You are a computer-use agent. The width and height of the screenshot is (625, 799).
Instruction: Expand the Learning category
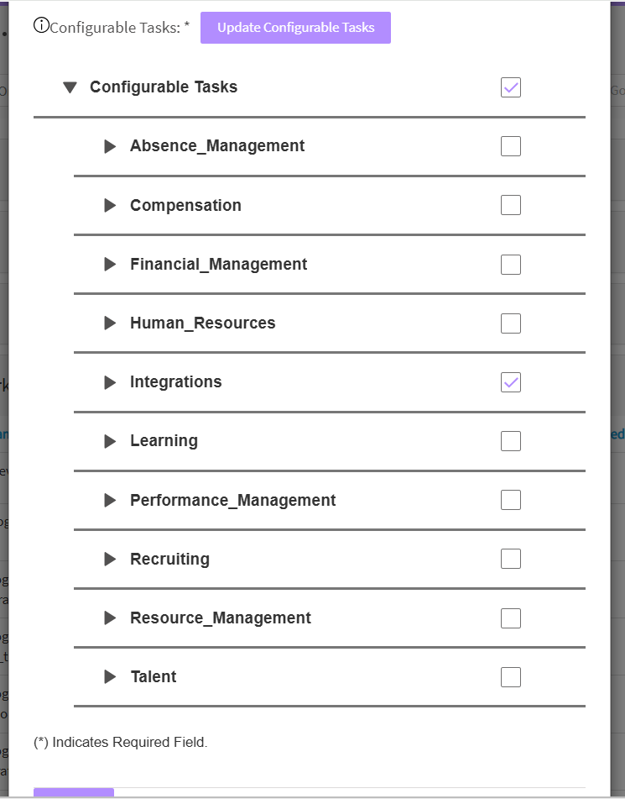[110, 440]
